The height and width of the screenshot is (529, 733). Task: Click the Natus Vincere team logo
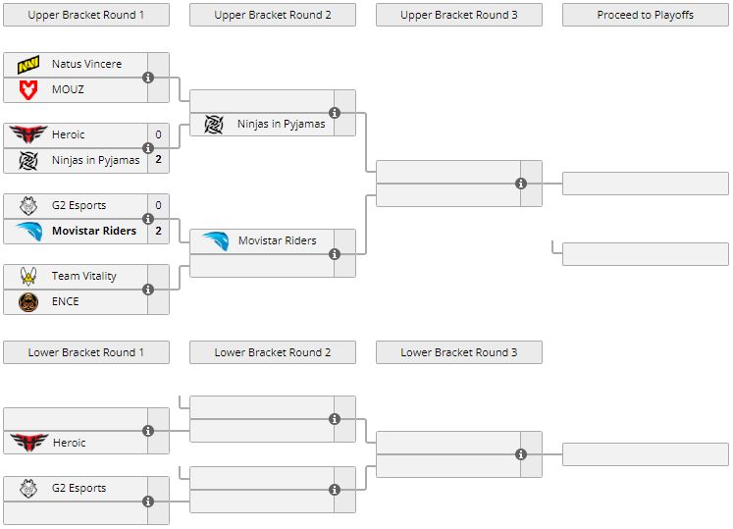pyautogui.click(x=27, y=65)
